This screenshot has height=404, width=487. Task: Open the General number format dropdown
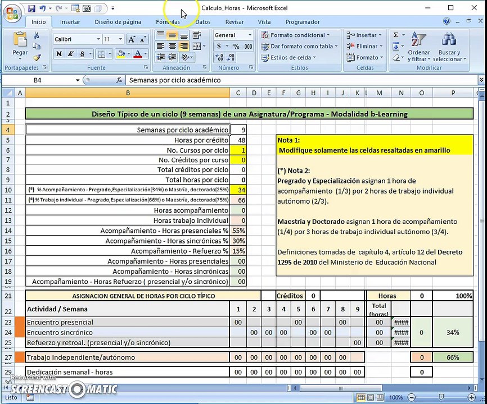[250, 35]
